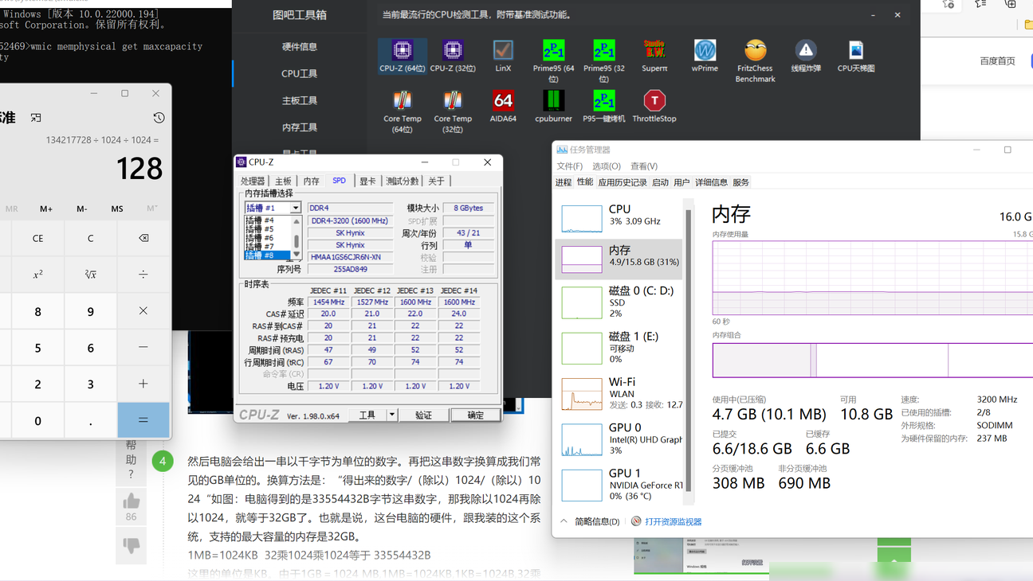This screenshot has width=1033, height=581.
Task: Click the 验证 button in CPU-Z
Action: pos(423,415)
